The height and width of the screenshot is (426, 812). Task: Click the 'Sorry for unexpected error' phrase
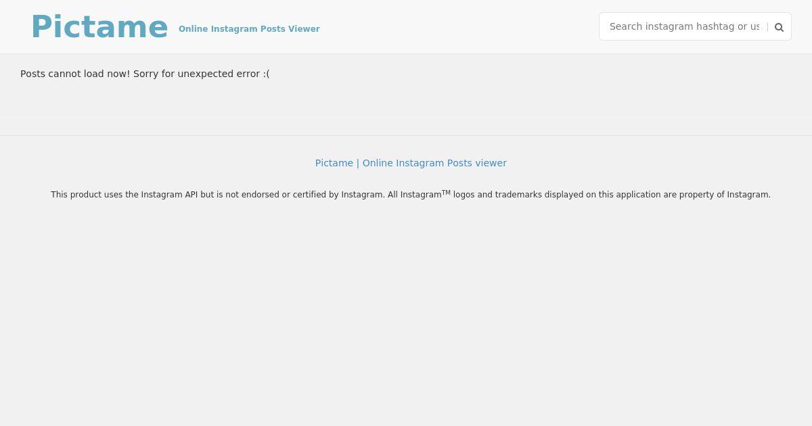[x=196, y=74]
